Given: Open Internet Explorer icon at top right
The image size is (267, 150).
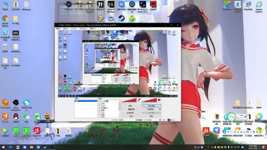Looking at the screenshot, I should point(259,4).
